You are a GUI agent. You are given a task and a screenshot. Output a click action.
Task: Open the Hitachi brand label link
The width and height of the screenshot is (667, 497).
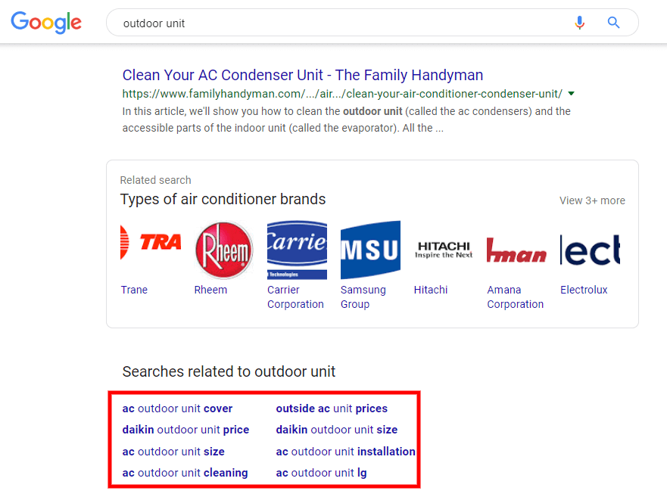click(x=431, y=290)
